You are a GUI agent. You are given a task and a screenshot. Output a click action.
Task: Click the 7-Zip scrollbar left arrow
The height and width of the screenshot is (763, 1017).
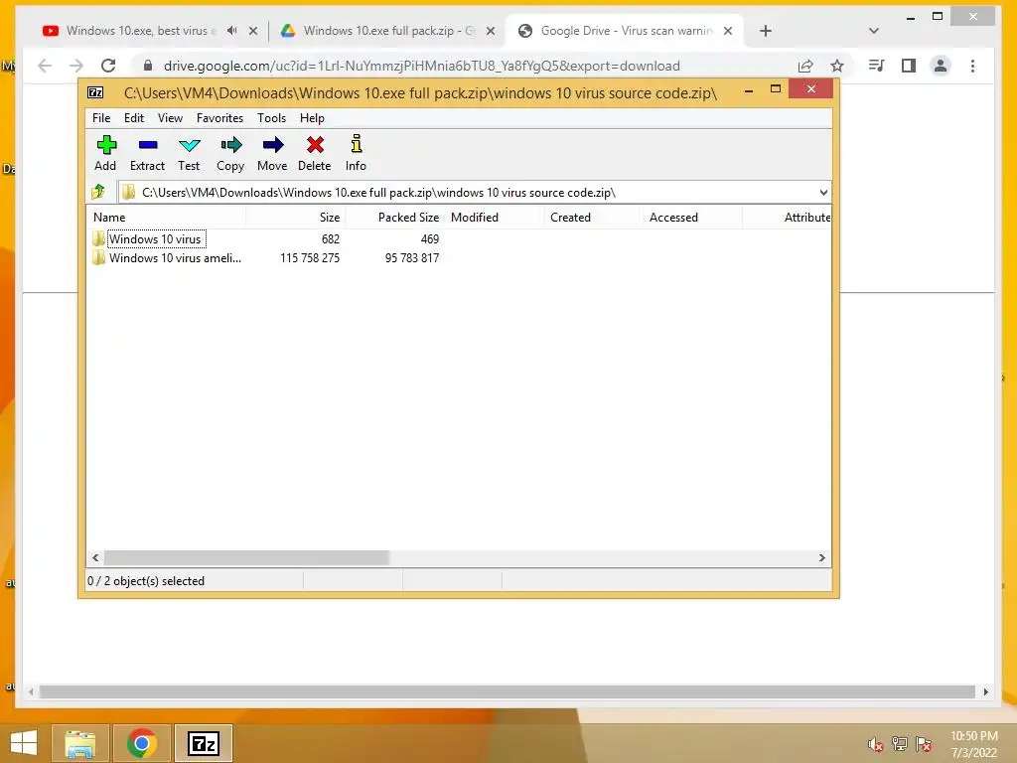click(x=96, y=557)
